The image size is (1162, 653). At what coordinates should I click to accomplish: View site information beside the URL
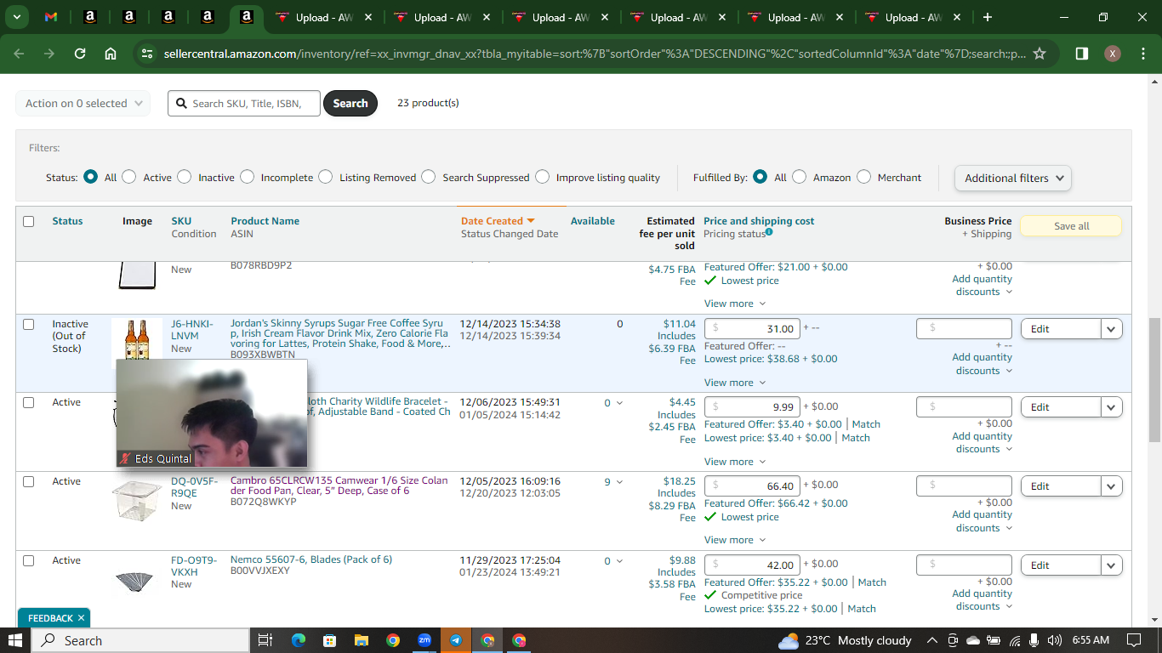[146, 54]
